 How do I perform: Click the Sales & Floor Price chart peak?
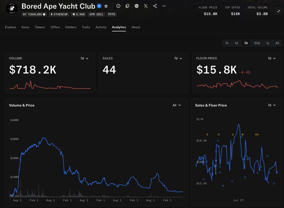(239, 124)
